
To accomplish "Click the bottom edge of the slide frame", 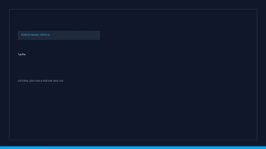I will [x=133, y=140].
